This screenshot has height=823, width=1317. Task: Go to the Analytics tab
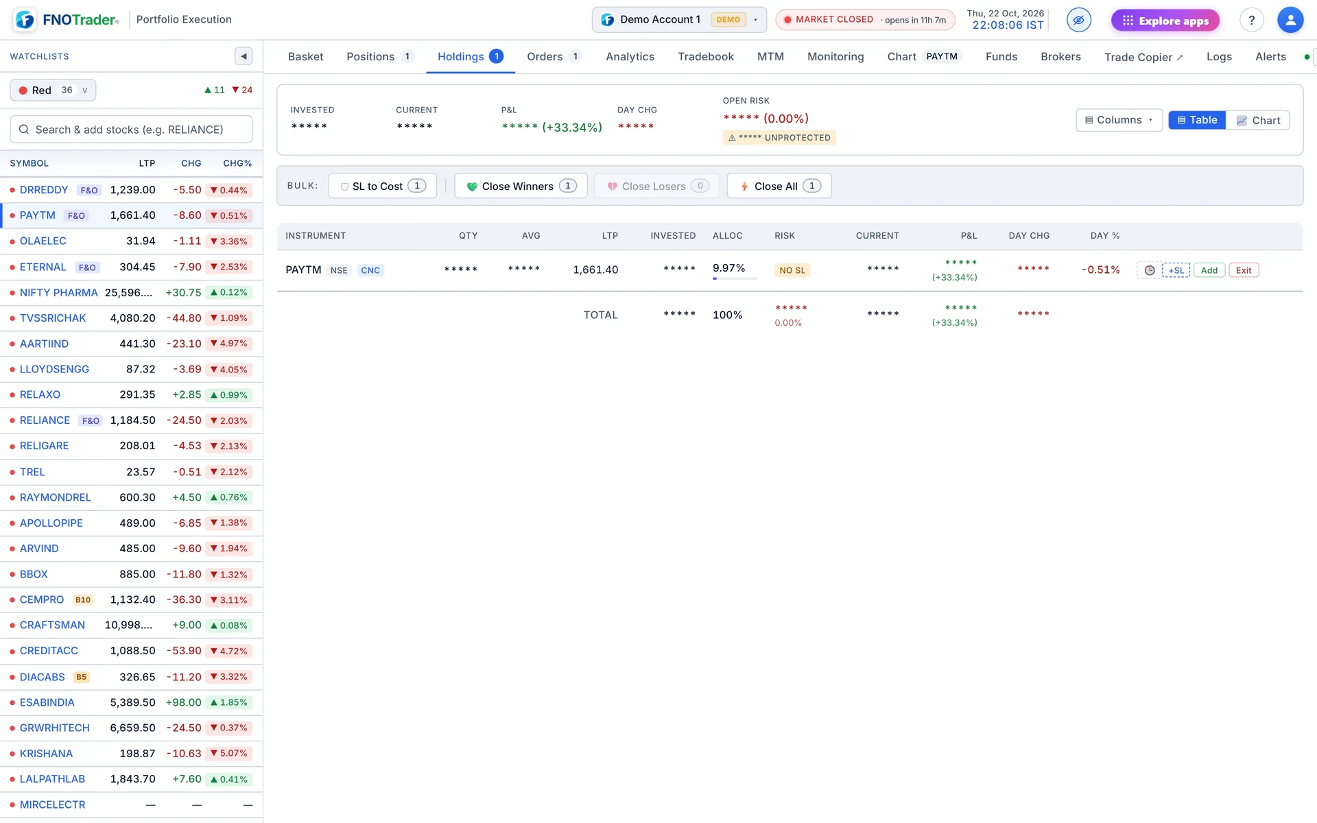click(630, 57)
